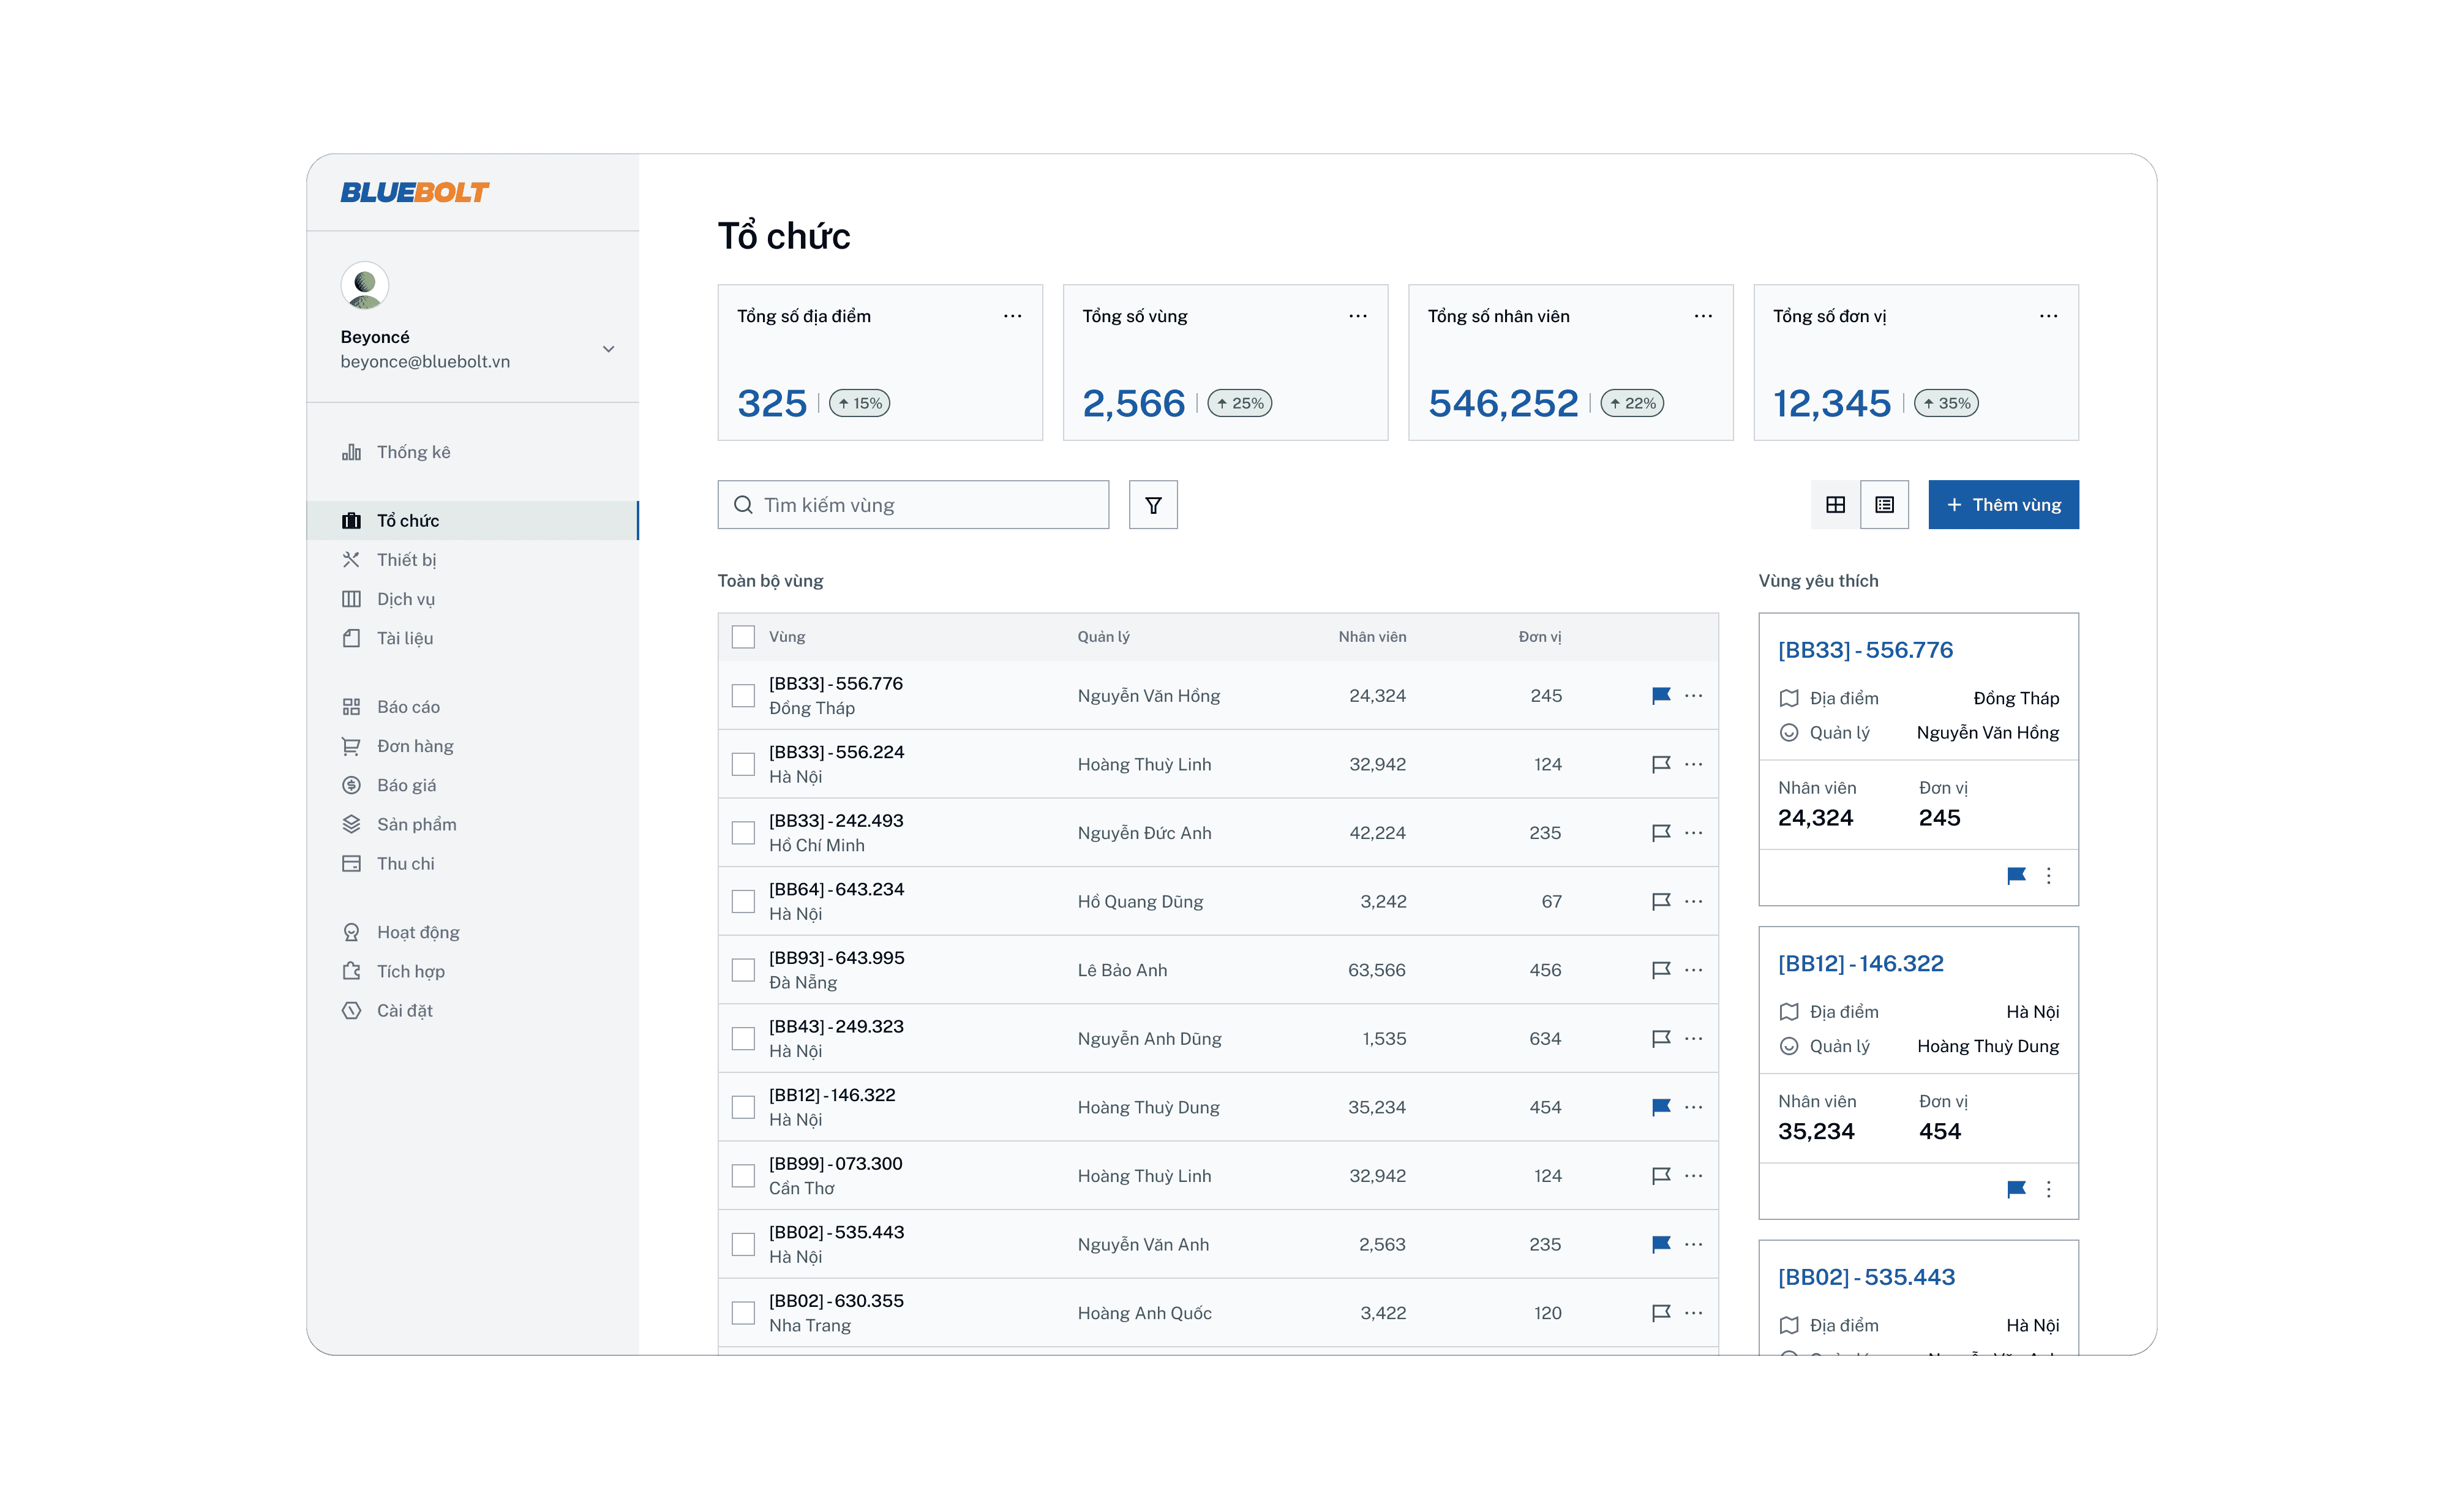Flag Hồ Quang Dũng's region as favorite
This screenshot has width=2464, height=1509.
click(x=1661, y=901)
